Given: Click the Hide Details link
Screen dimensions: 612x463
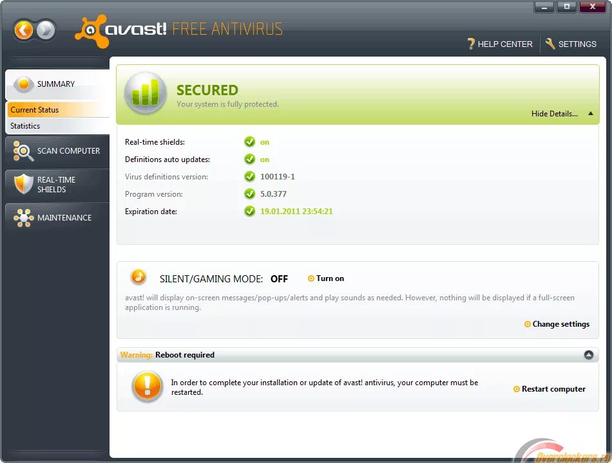Looking at the screenshot, I should (x=554, y=114).
